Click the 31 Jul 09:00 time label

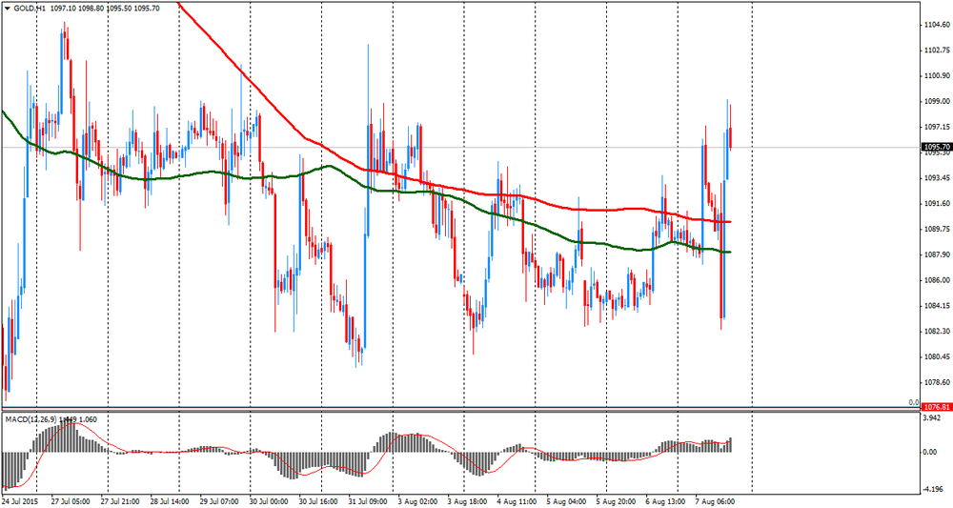tap(369, 502)
